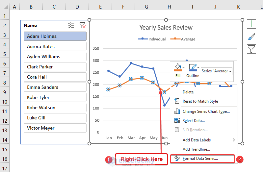Viewport: 263px width, 172px height.
Task: Open the Chart Filters funnel button
Action: pos(251,49)
